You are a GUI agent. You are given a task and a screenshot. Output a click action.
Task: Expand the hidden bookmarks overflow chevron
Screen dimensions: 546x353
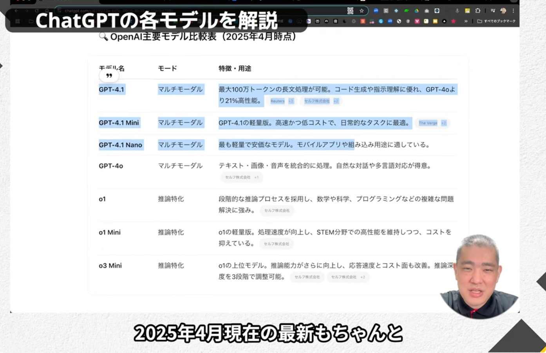coord(466,21)
